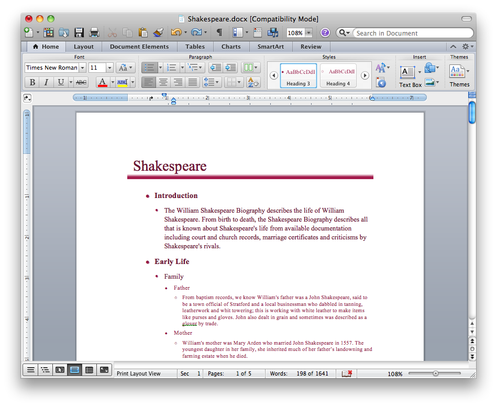Decrease paragraph indent
Screen dimensions: 497x407
(x=215, y=68)
